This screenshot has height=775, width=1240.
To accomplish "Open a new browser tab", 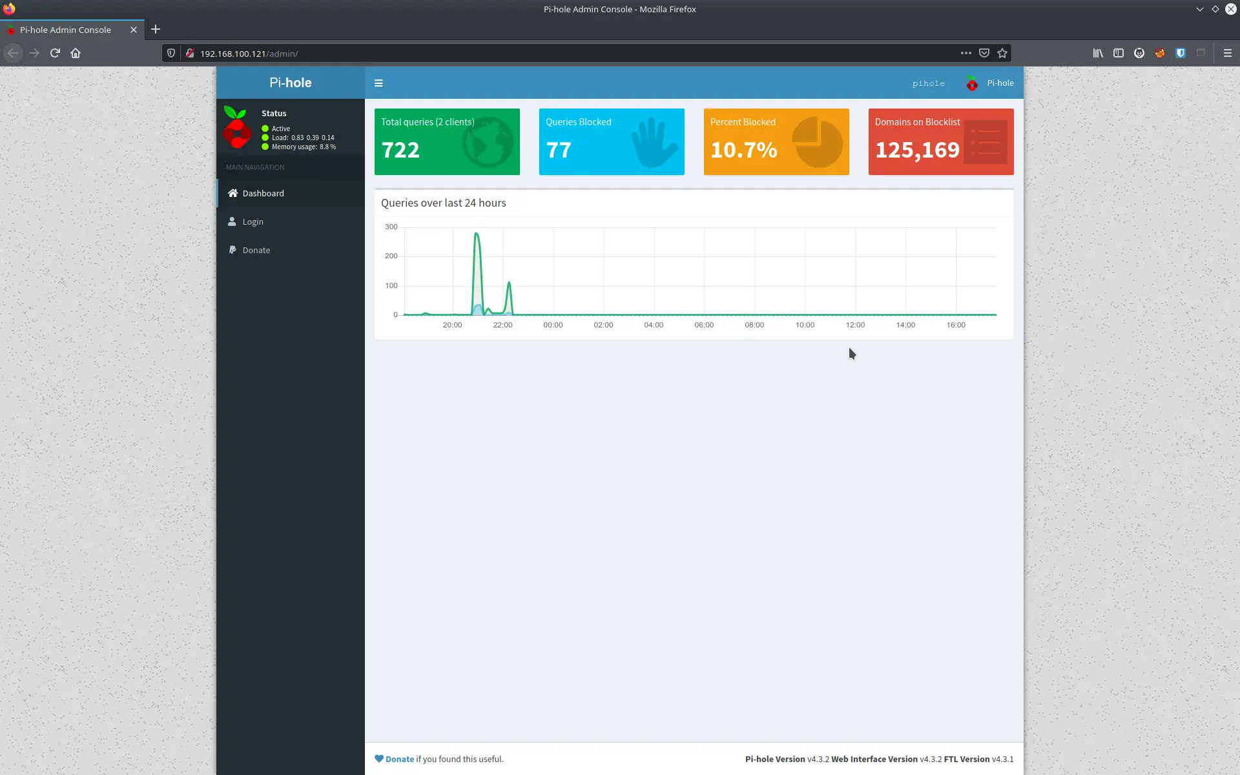I will pyautogui.click(x=155, y=29).
